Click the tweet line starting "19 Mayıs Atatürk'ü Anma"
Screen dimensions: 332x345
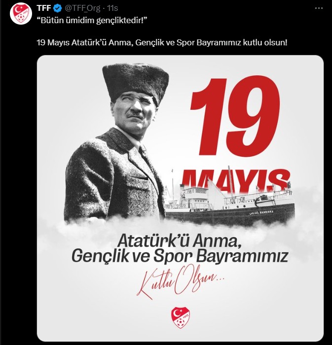162,42
